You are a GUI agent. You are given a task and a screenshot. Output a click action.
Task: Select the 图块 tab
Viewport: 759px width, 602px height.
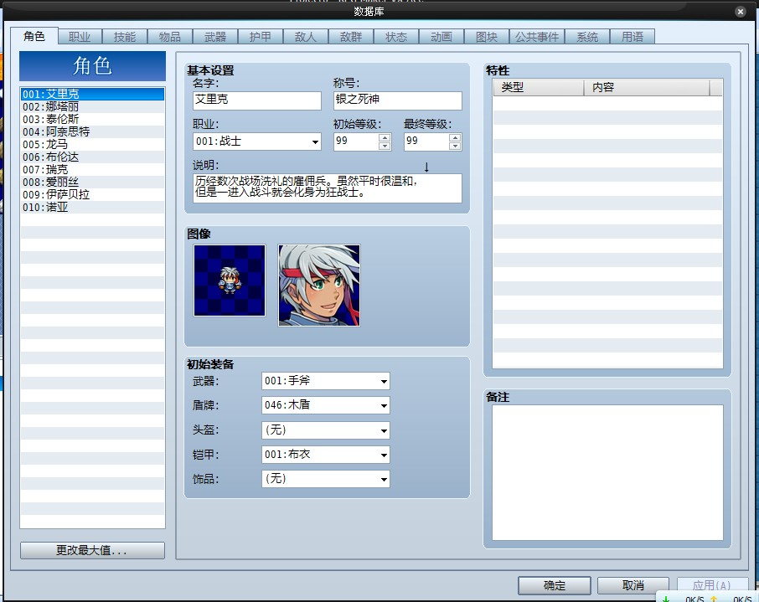(x=487, y=37)
